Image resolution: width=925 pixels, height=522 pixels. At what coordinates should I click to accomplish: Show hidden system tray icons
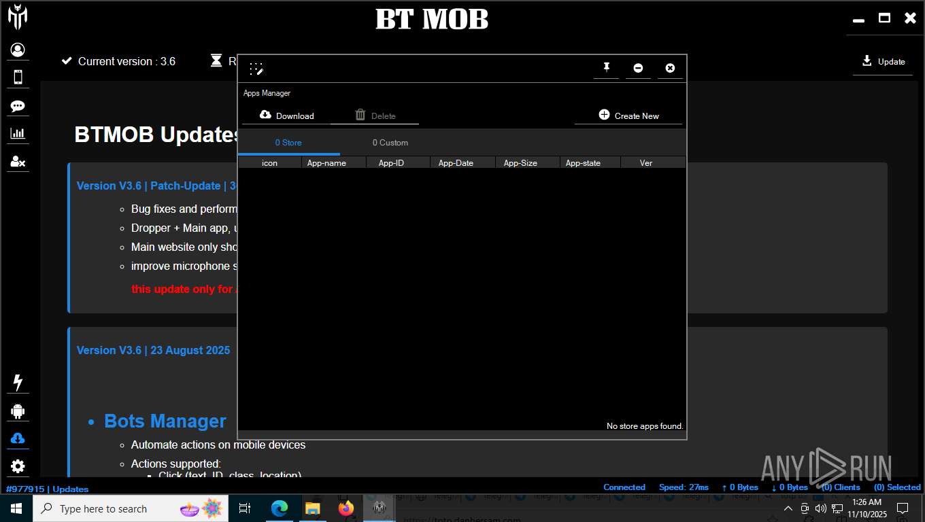pyautogui.click(x=788, y=508)
